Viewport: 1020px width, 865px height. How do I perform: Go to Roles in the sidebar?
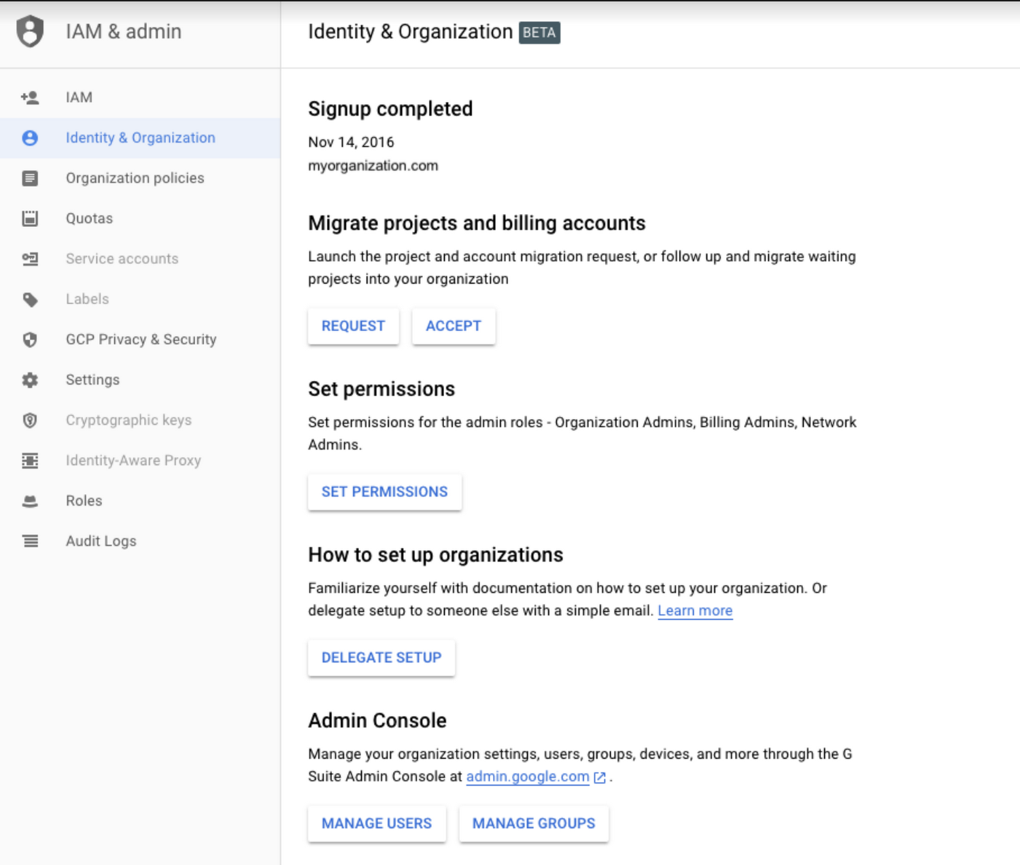(x=140, y=501)
